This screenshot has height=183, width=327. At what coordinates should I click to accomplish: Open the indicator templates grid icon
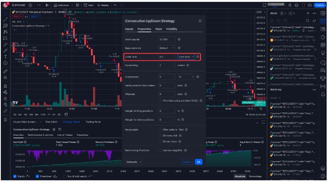pyautogui.click(x=77, y=5)
